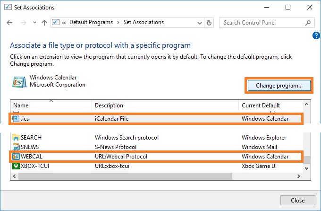The width and height of the screenshot is (321, 211).
Task: Click Default Programs in the breadcrumb
Action: click(x=91, y=22)
